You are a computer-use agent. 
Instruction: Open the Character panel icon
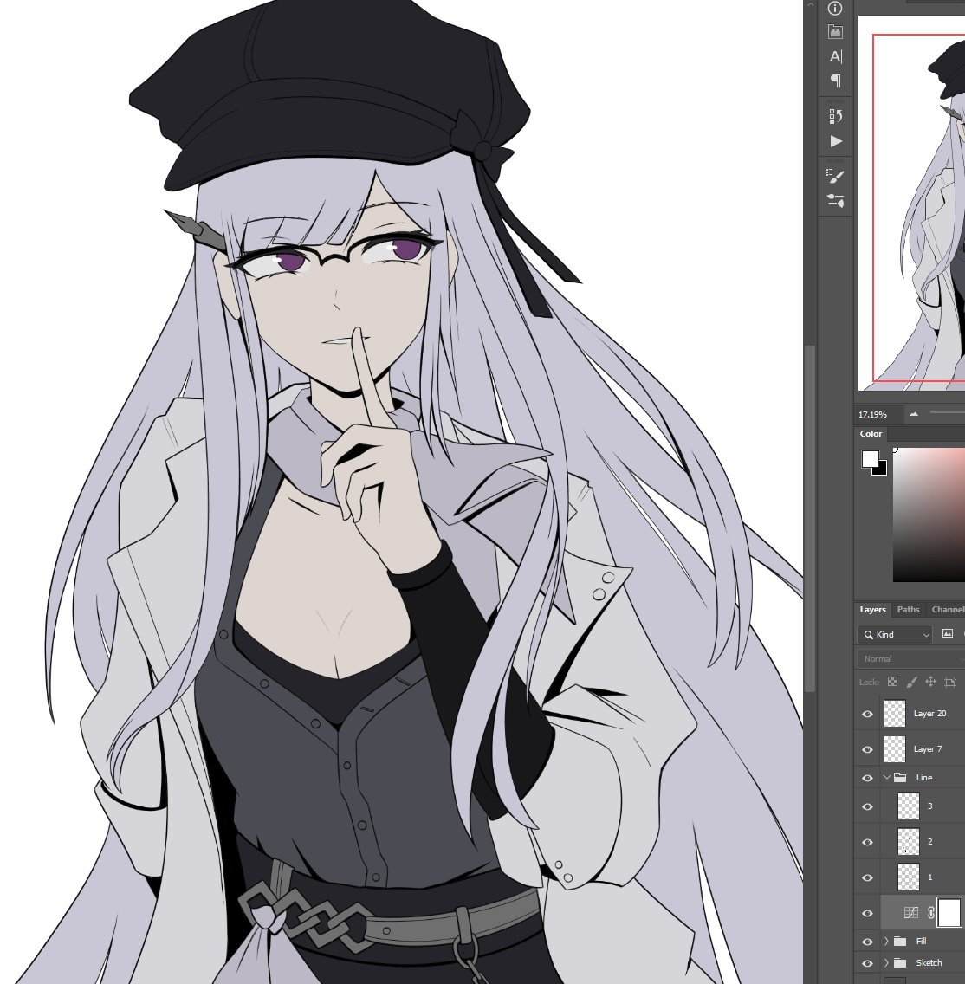click(x=835, y=56)
